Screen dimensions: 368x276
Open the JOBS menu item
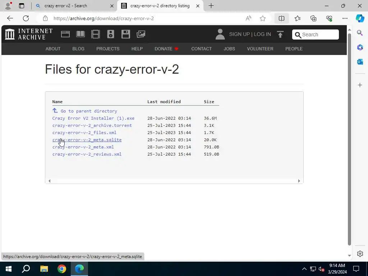click(x=229, y=49)
